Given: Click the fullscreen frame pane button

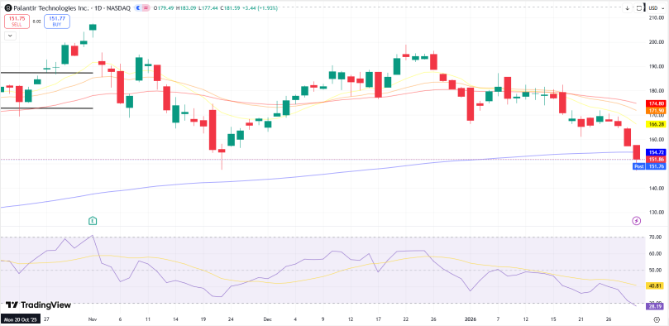Looking at the screenshot, I should tap(639, 8).
